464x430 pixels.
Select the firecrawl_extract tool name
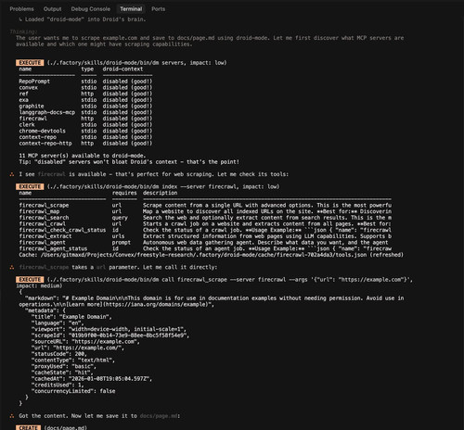coord(45,236)
